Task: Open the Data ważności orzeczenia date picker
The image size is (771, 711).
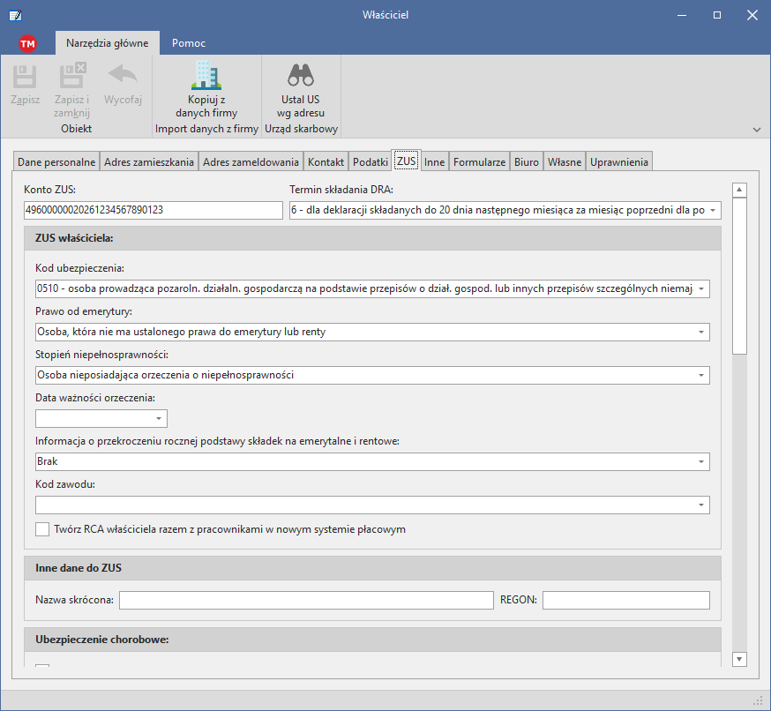Action: (158, 418)
